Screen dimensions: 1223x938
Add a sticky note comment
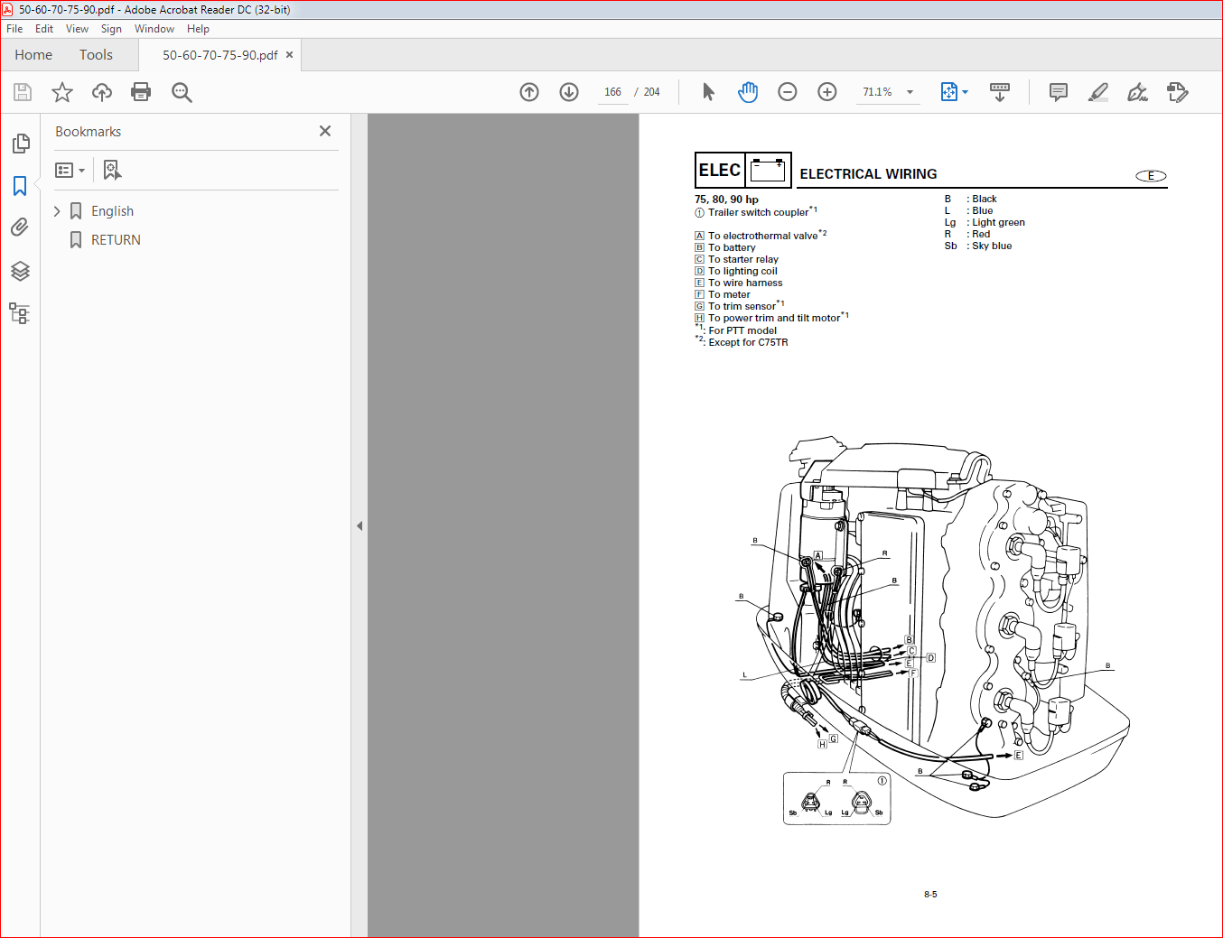(x=1059, y=92)
